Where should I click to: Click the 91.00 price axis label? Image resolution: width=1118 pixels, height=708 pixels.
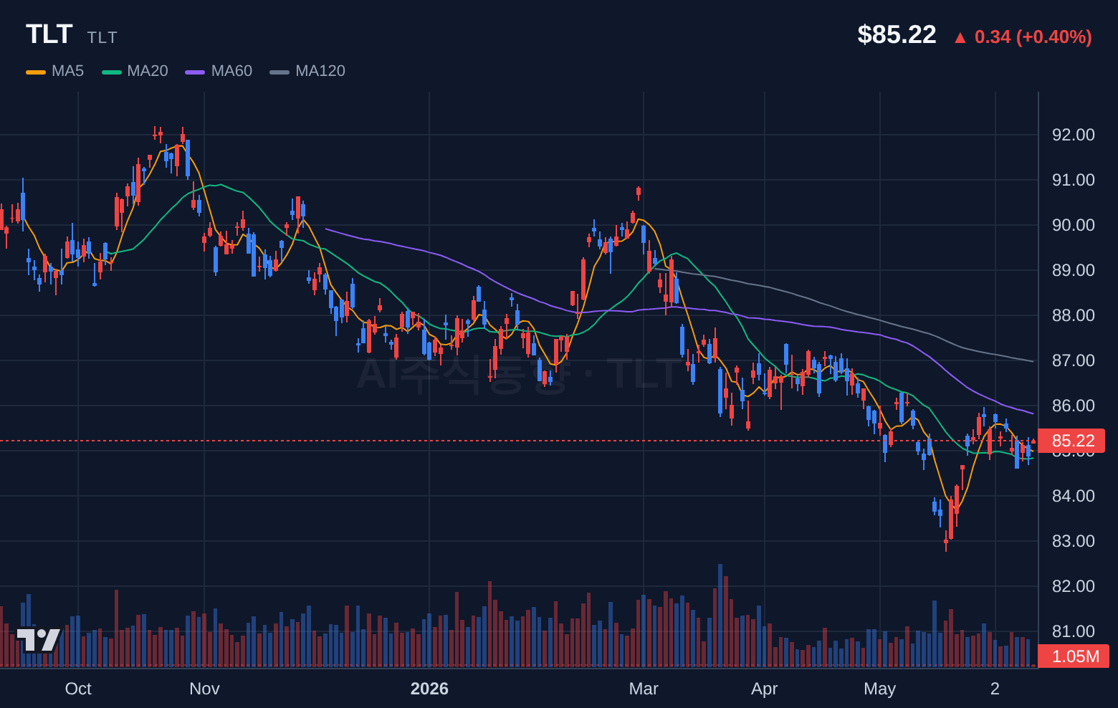tap(1073, 180)
